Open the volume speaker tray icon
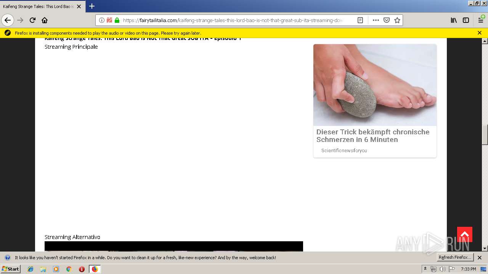This screenshot has width=488, height=274. point(443,269)
